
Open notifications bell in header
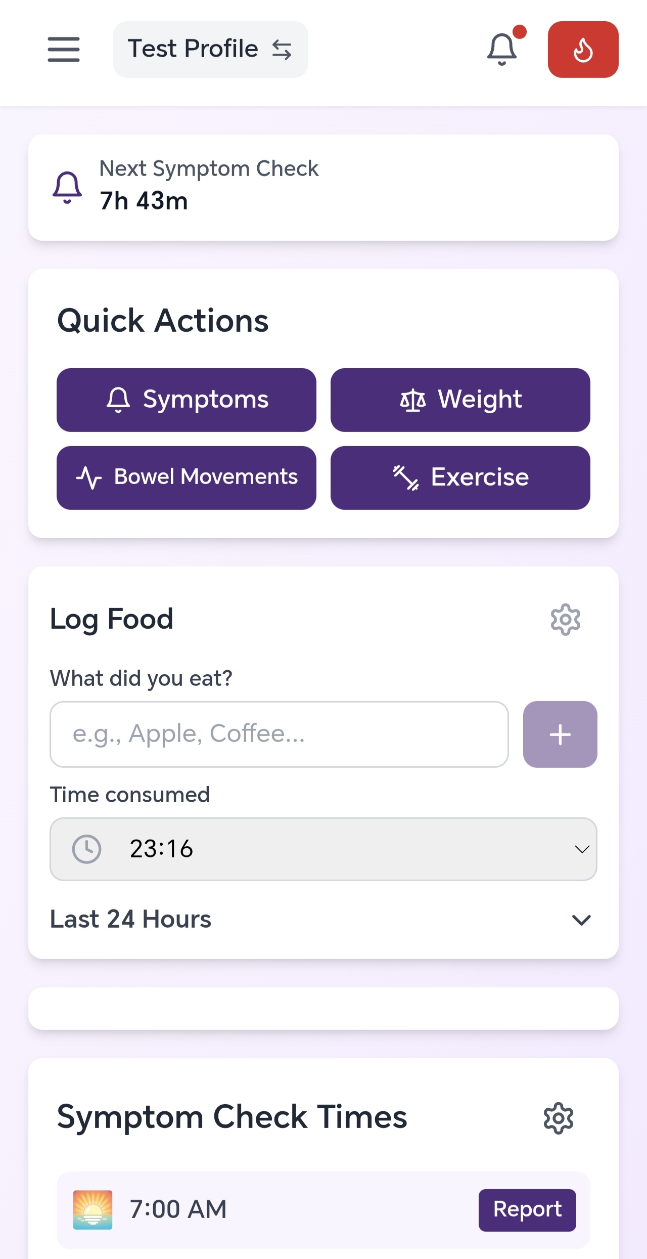tap(502, 50)
